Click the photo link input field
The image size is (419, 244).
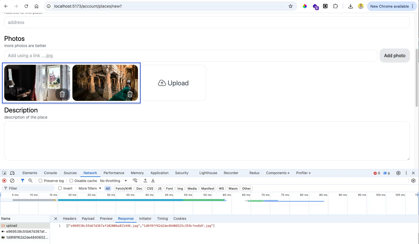(191, 56)
